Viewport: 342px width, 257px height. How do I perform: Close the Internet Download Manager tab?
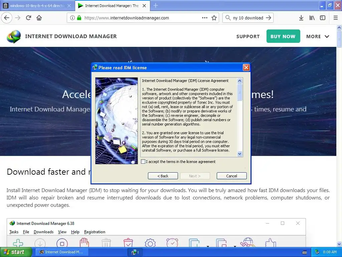(144, 6)
